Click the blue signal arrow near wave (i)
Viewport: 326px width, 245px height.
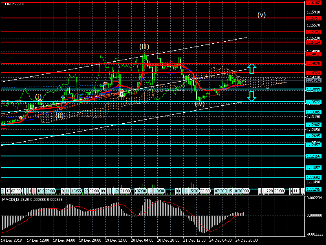coord(63,97)
